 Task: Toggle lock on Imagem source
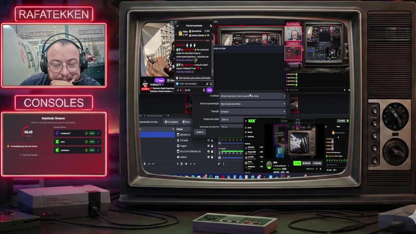tap(212, 146)
